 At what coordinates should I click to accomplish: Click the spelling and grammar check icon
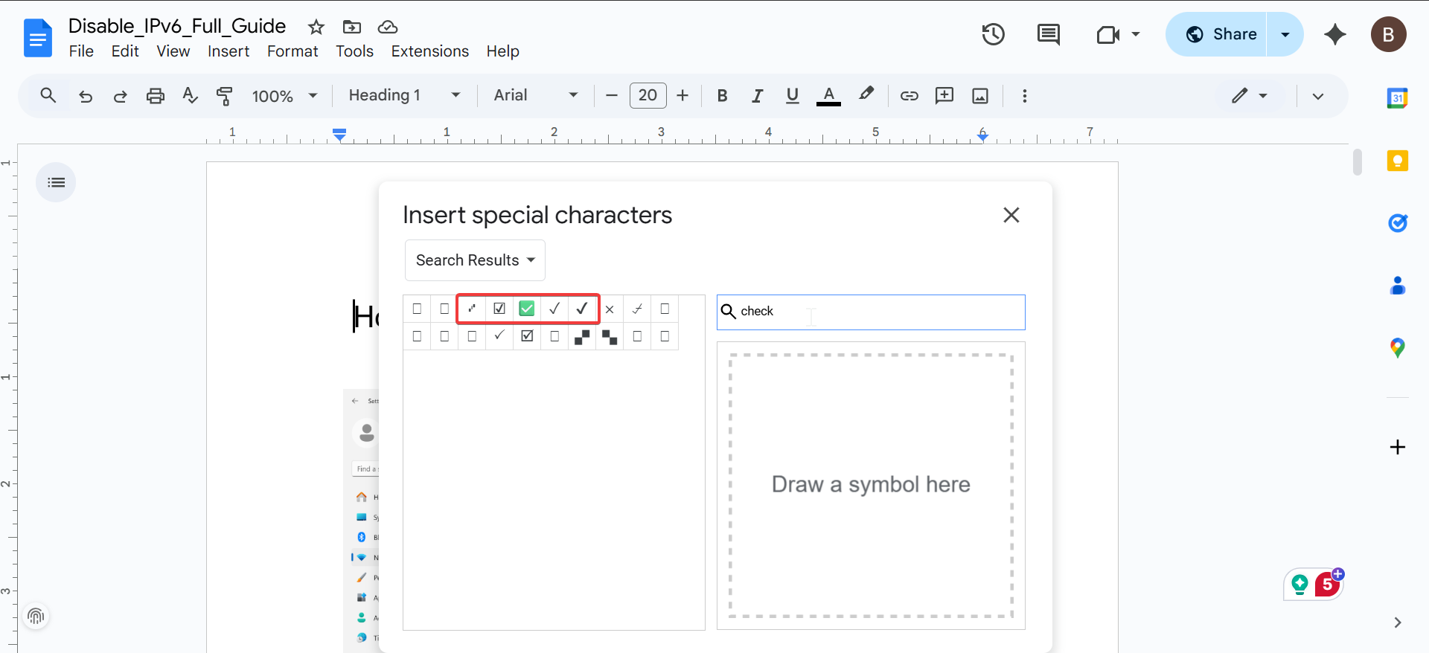pyautogui.click(x=190, y=96)
